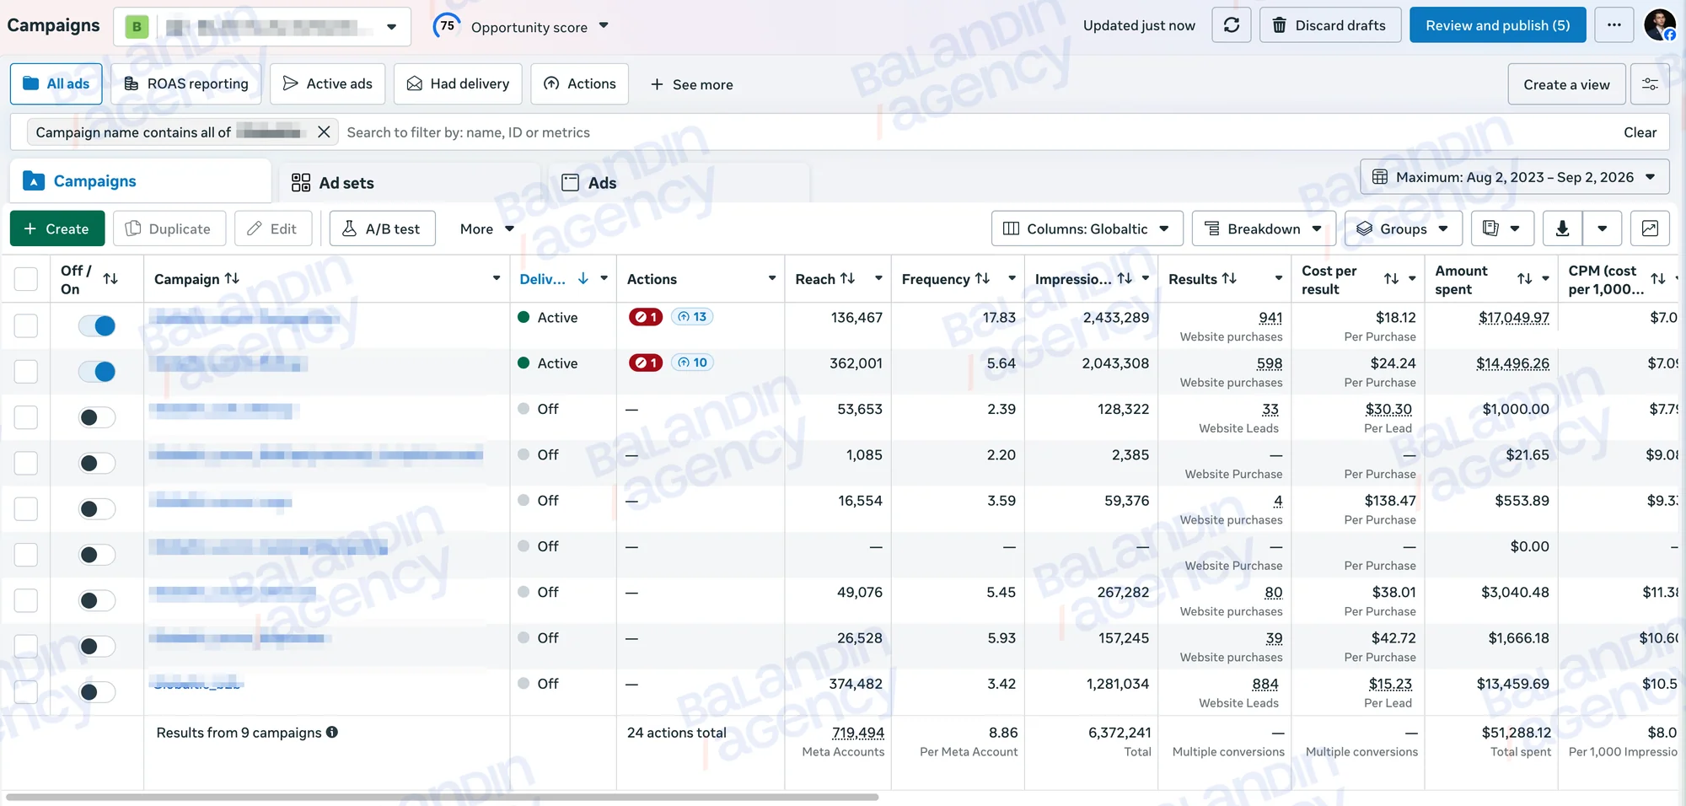Screen dimensions: 1686x806
Task: Open the Groups dropdown
Action: (1404, 228)
